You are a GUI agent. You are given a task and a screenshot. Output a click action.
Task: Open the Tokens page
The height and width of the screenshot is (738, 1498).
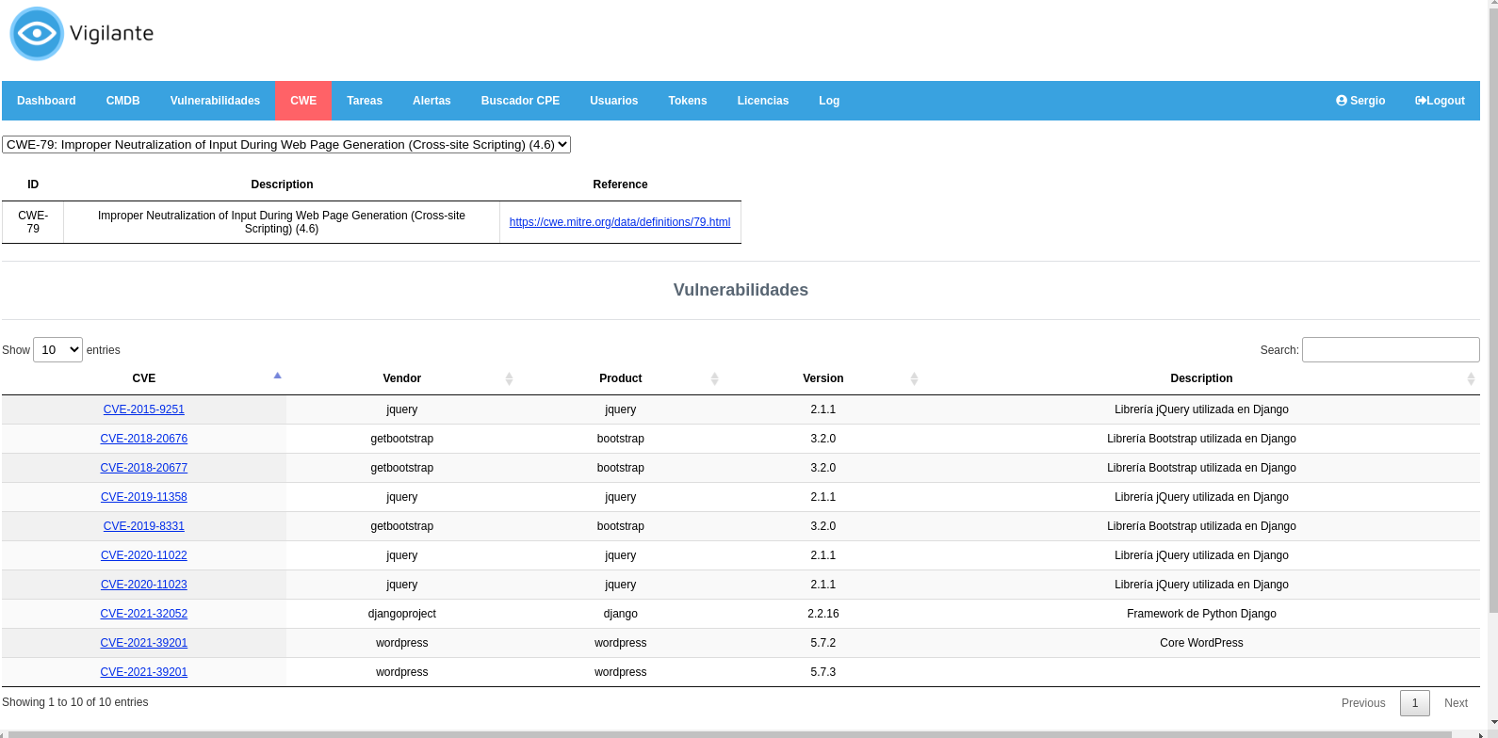[688, 101]
